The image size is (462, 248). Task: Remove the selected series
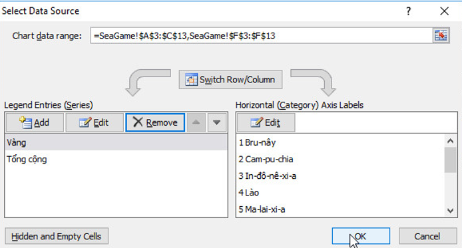(155, 122)
